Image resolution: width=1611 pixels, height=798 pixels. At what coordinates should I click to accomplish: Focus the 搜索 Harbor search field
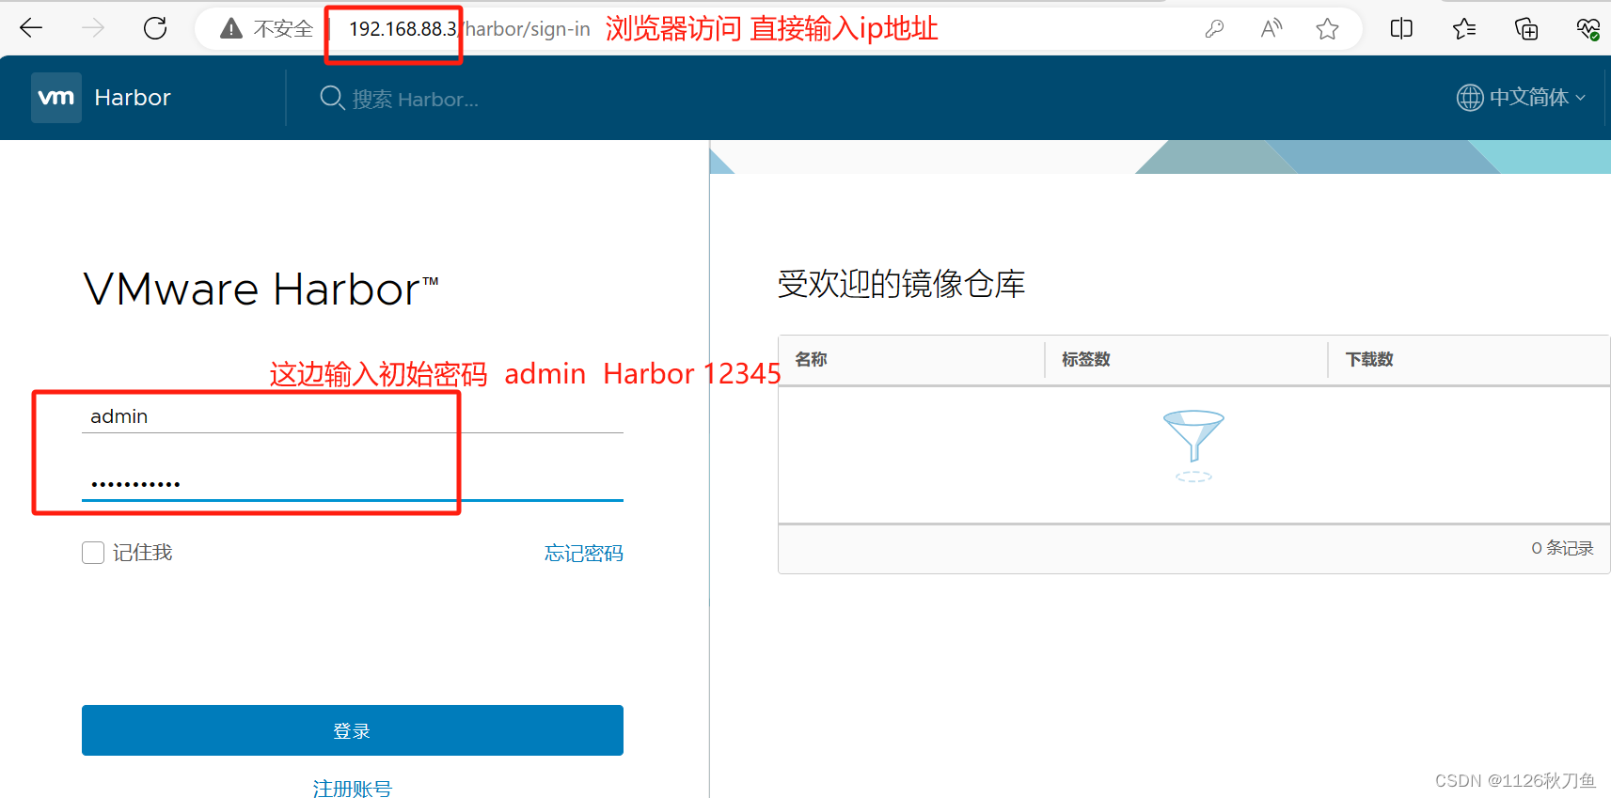coord(415,99)
